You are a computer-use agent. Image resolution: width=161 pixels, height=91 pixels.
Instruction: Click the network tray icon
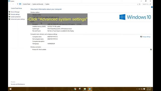[142, 89]
